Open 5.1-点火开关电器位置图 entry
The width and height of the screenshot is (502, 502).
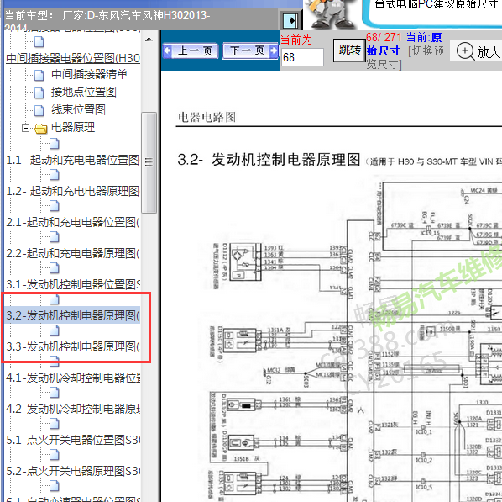pos(73,440)
